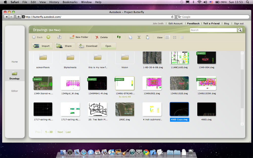Open the Vision folder
The image size is (253, 158).
tap(125, 58)
